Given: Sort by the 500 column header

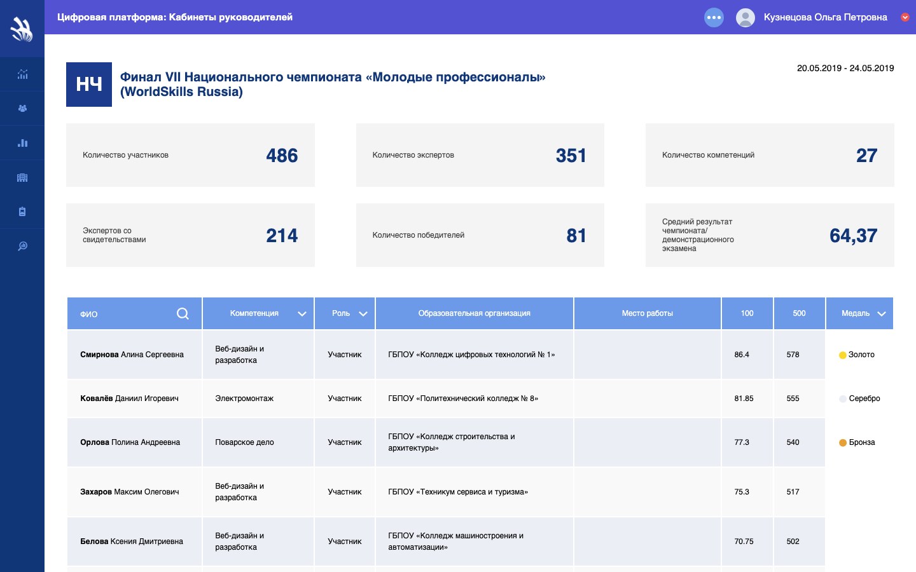Looking at the screenshot, I should click(800, 313).
